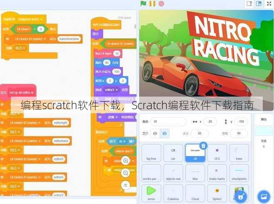The height and width of the screenshot is (204, 274).
Task: Open the choose a backdrop button
Action: (x=264, y=197)
